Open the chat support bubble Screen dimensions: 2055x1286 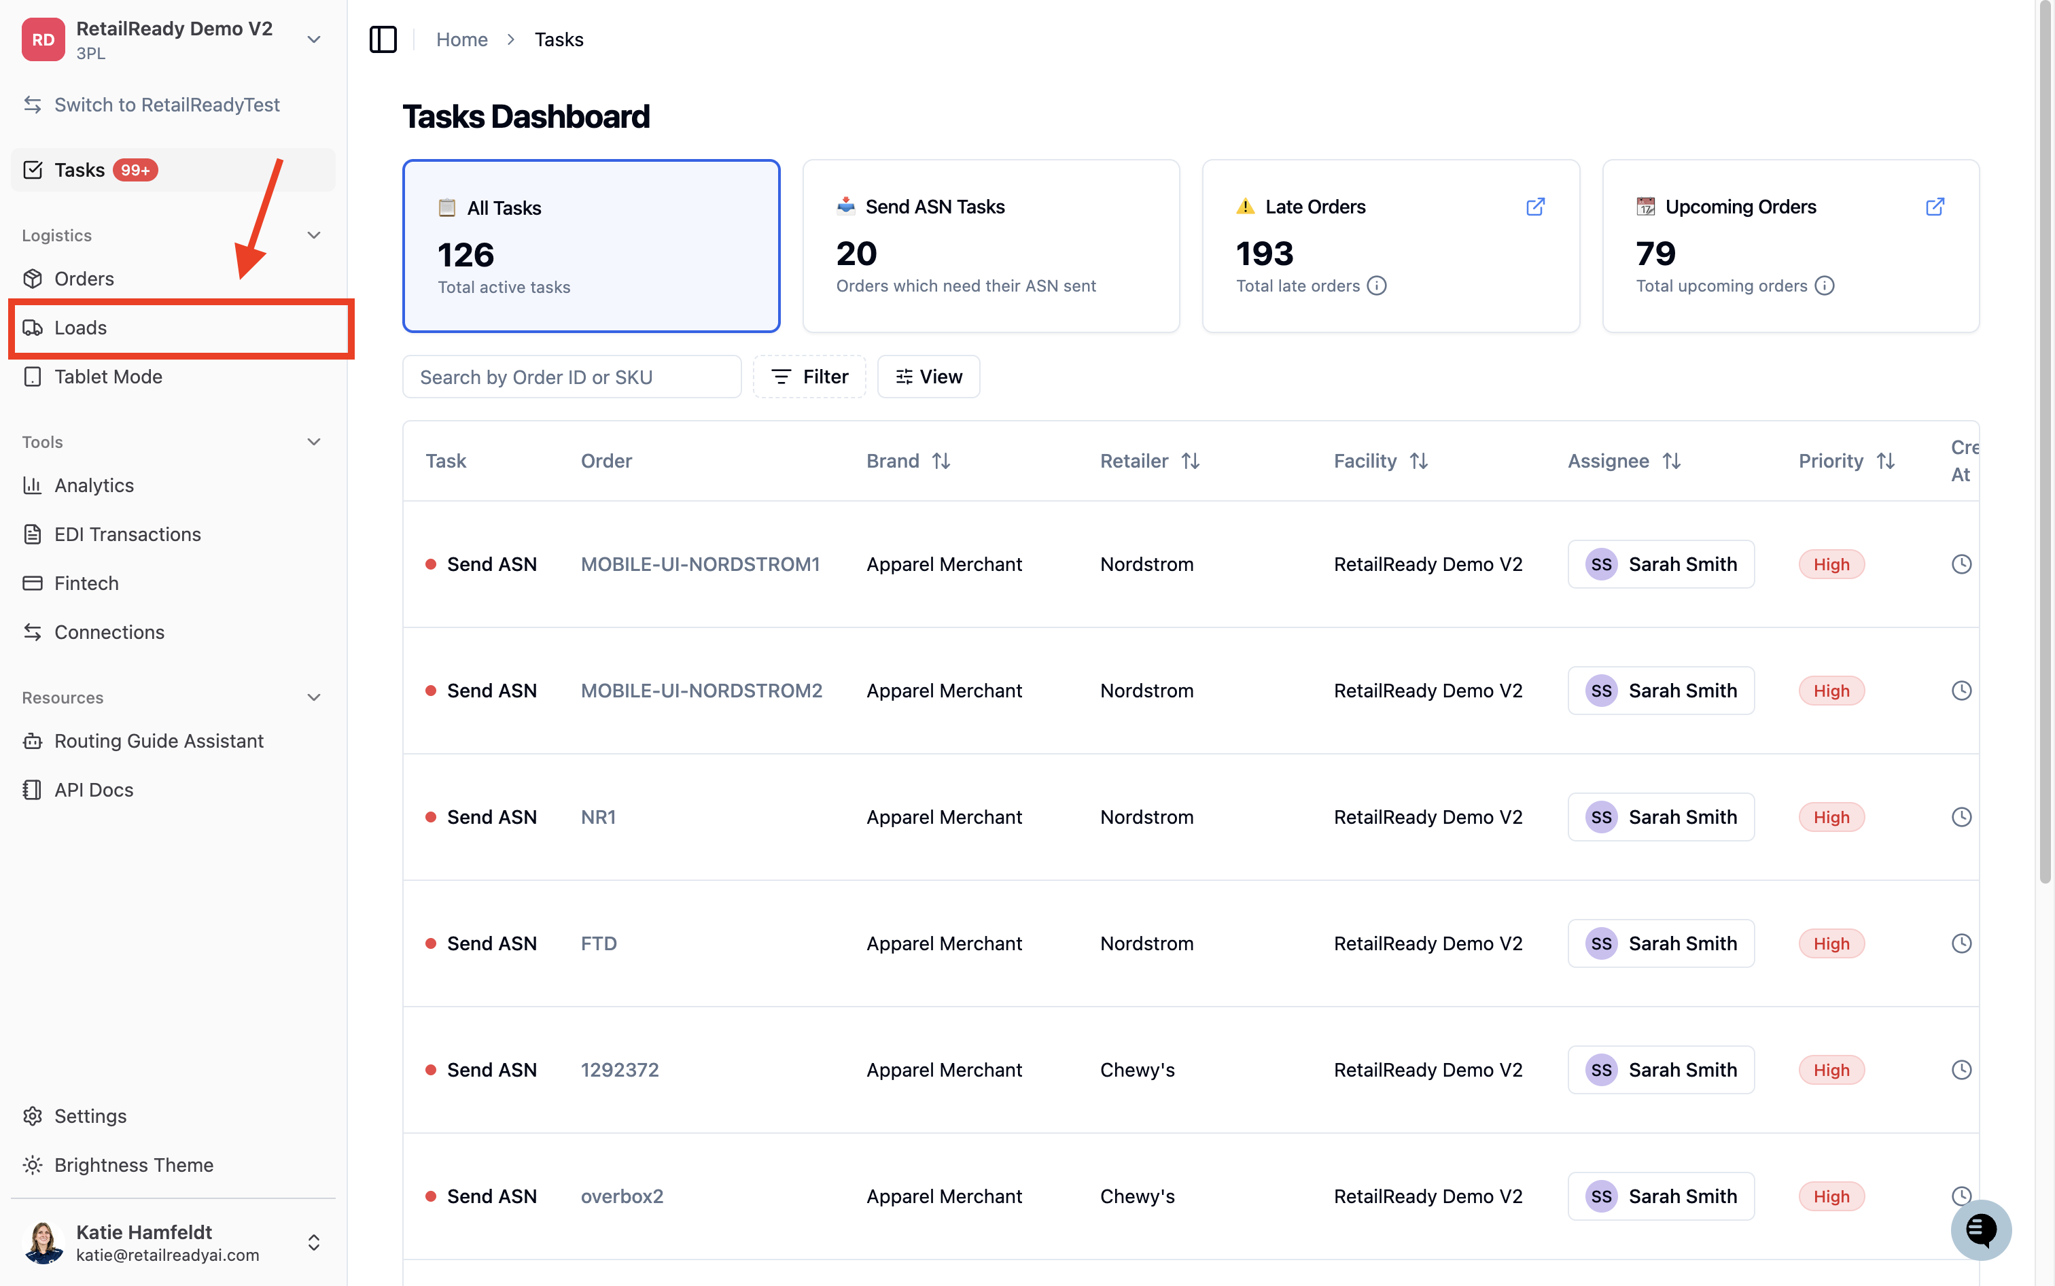(x=1980, y=1229)
